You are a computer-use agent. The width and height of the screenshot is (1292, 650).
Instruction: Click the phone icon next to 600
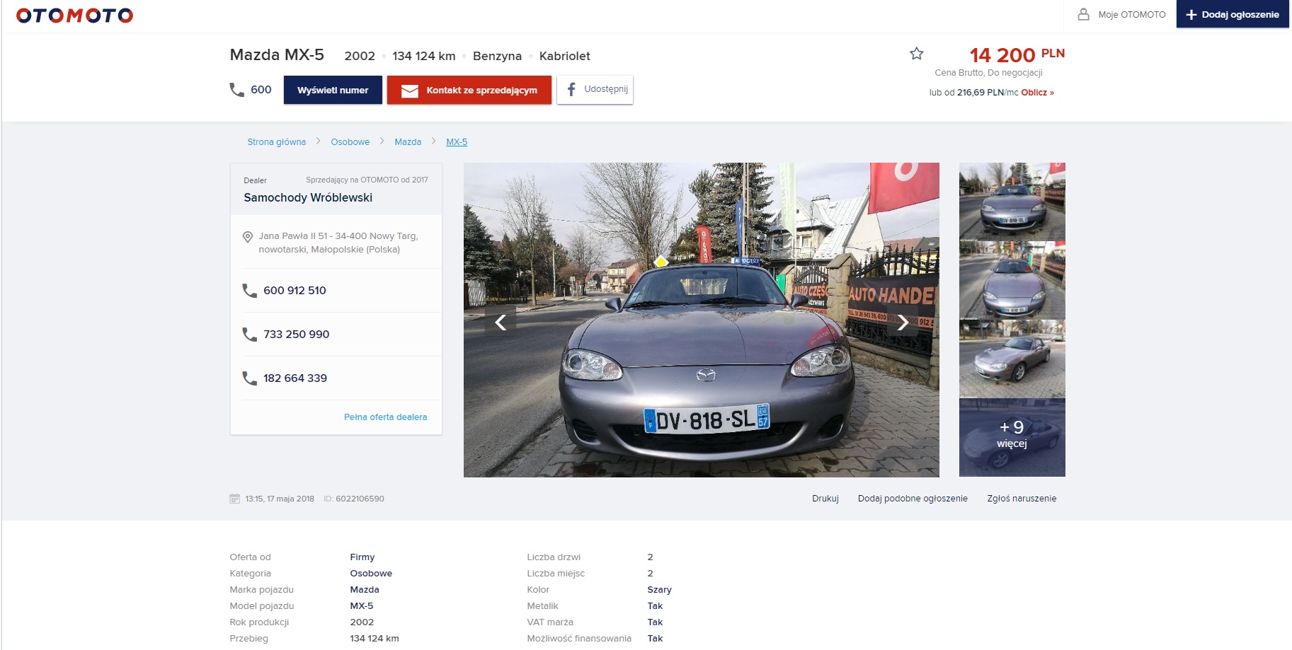236,90
